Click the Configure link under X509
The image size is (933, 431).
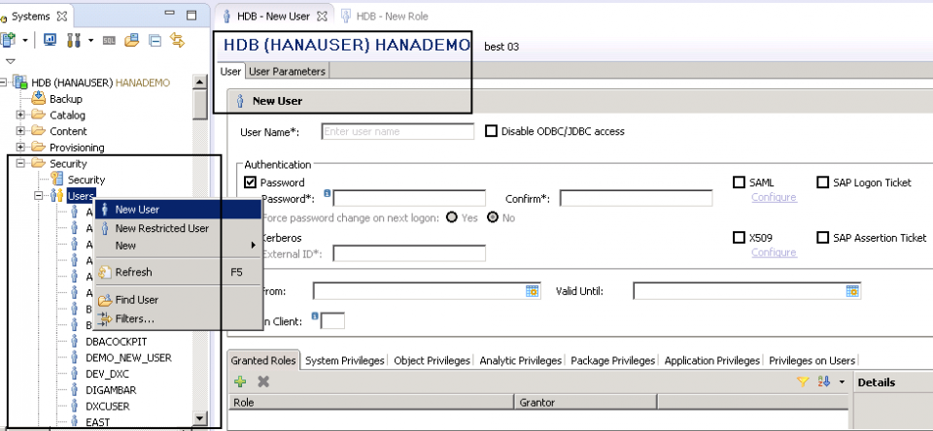coord(774,252)
